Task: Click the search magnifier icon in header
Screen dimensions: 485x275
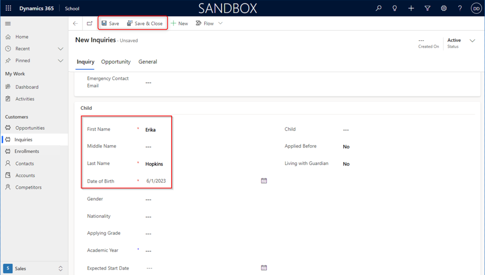Action: 378,8
